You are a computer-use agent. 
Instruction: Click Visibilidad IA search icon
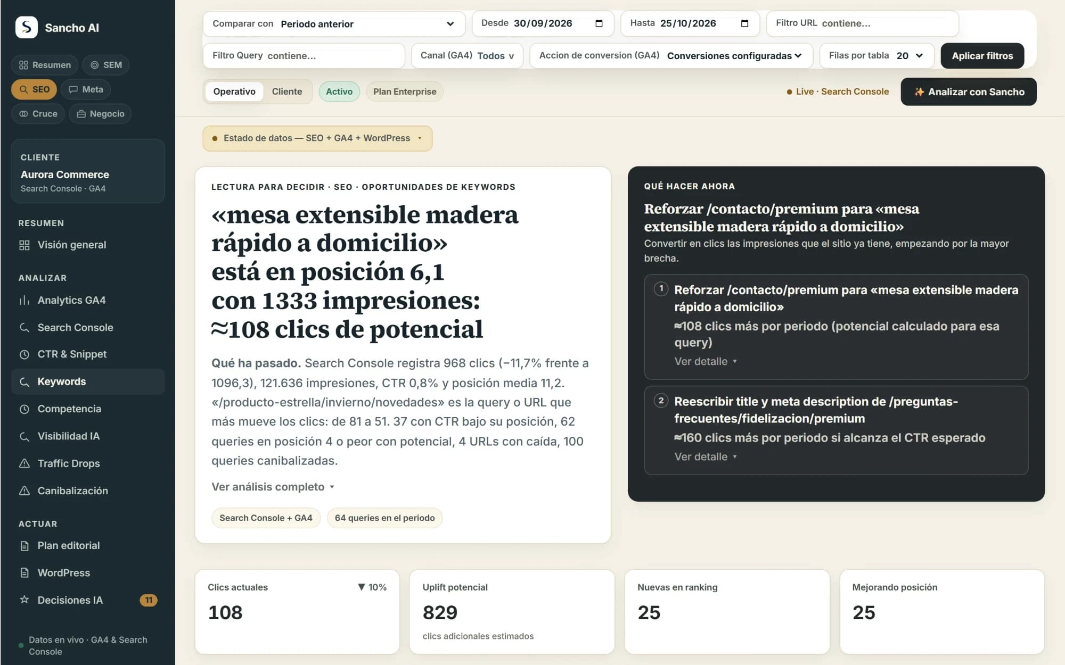(x=24, y=436)
